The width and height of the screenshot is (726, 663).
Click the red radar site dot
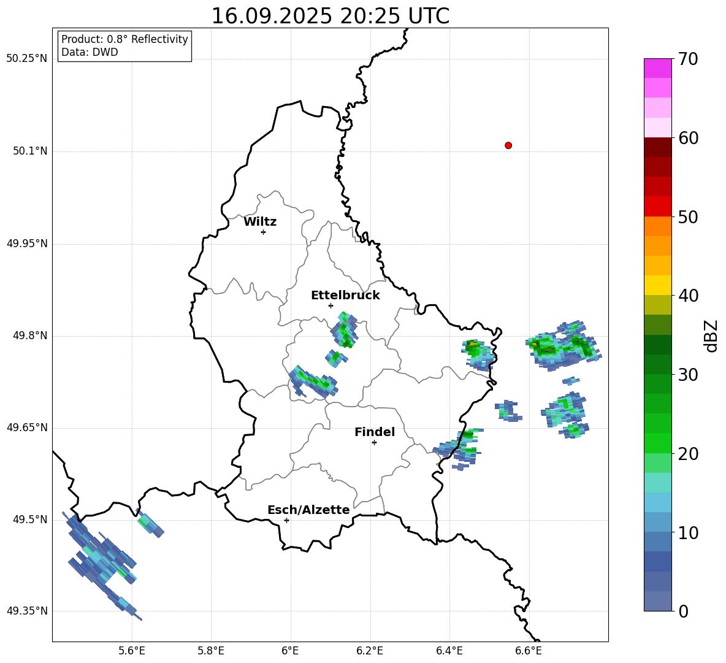pyautogui.click(x=508, y=145)
